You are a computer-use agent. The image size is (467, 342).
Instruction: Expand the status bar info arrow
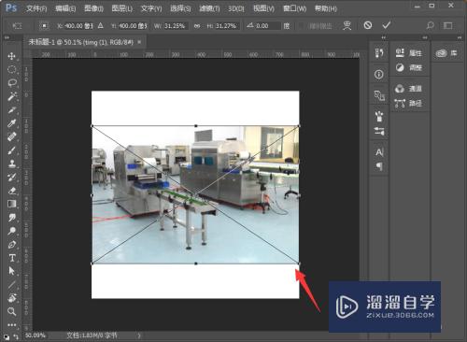(x=139, y=335)
